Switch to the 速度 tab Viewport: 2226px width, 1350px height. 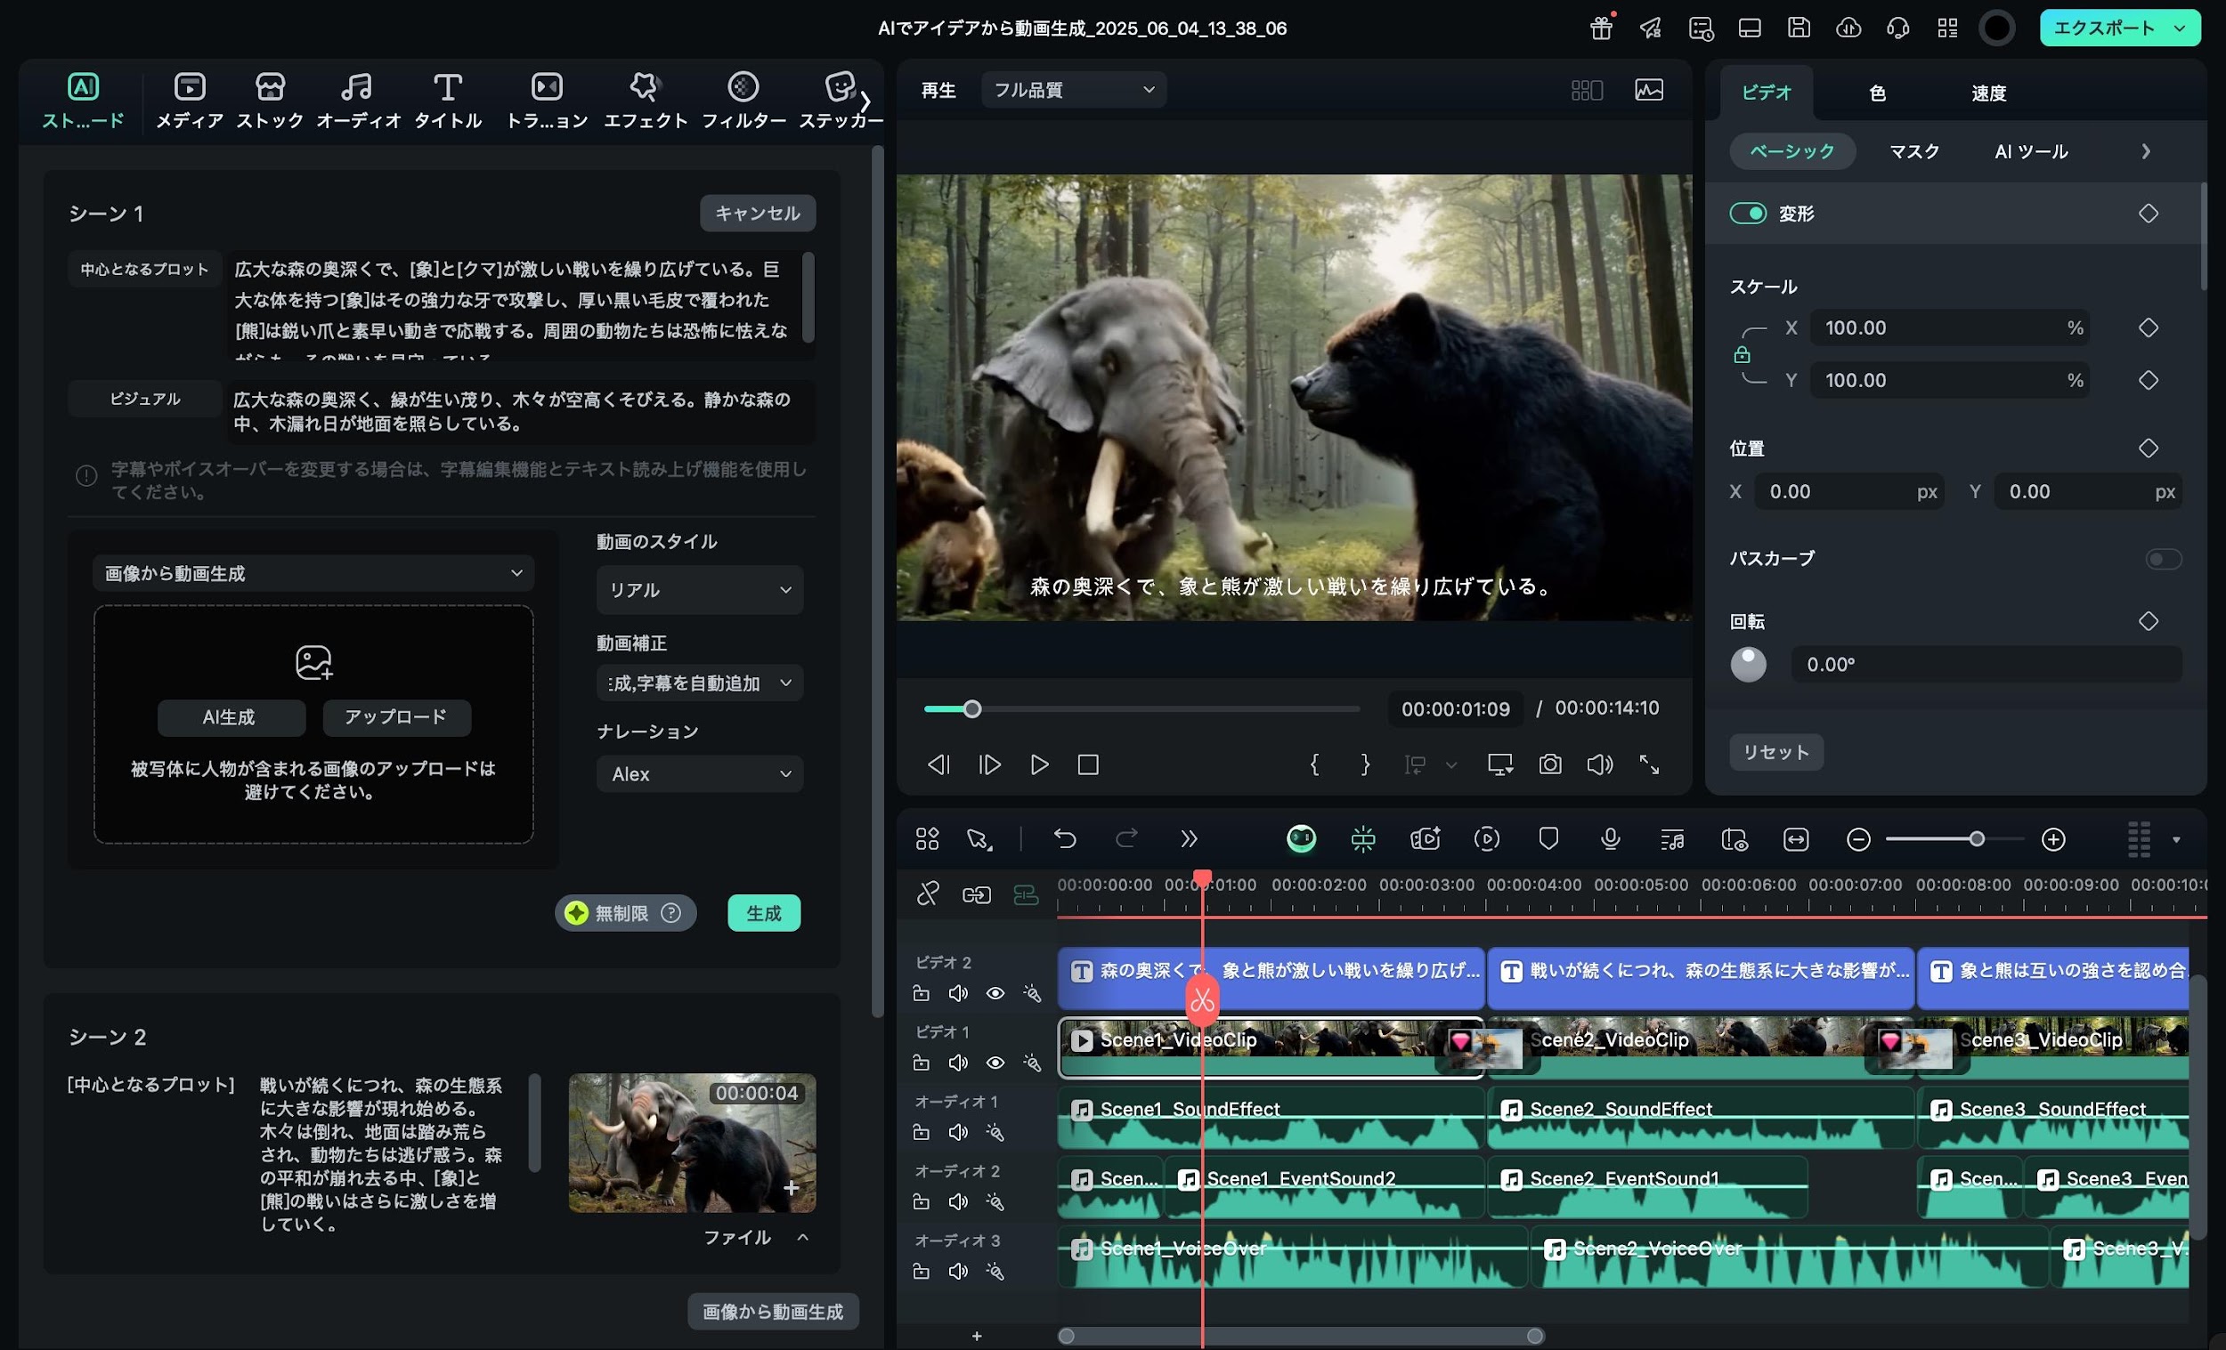coord(1988,93)
